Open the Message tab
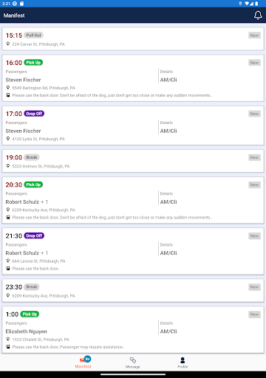Image resolution: width=266 pixels, height=378 pixels. click(x=133, y=362)
